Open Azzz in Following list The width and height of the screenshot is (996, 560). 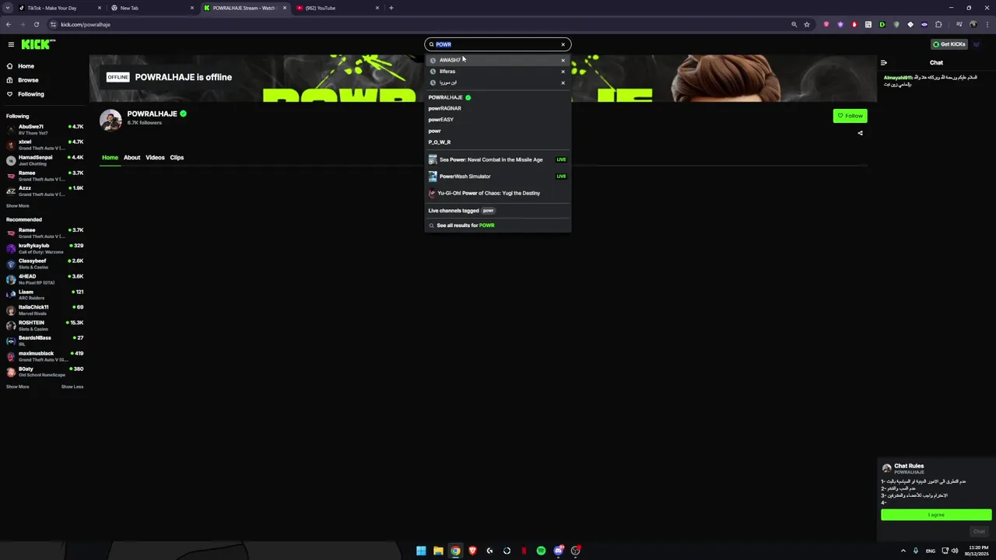(44, 191)
